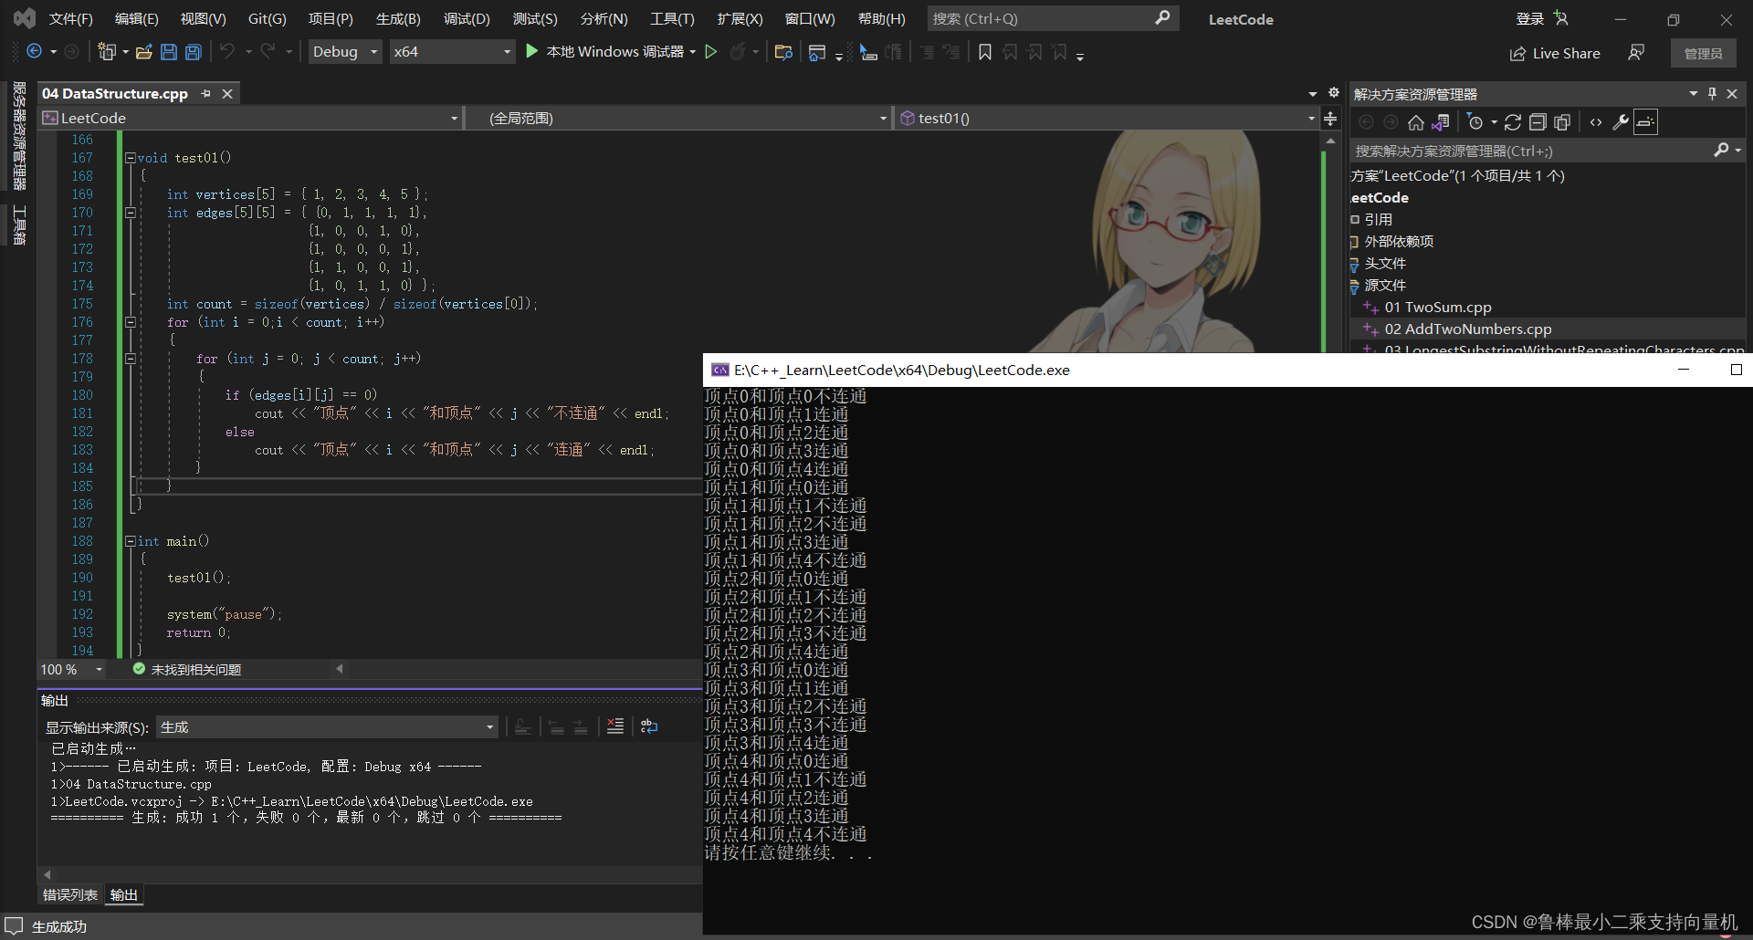This screenshot has width=1753, height=940.
Task: Switch to the 错误列表 tab
Action: [70, 895]
